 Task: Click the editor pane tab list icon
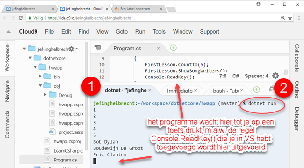pyautogui.click(x=98, y=48)
